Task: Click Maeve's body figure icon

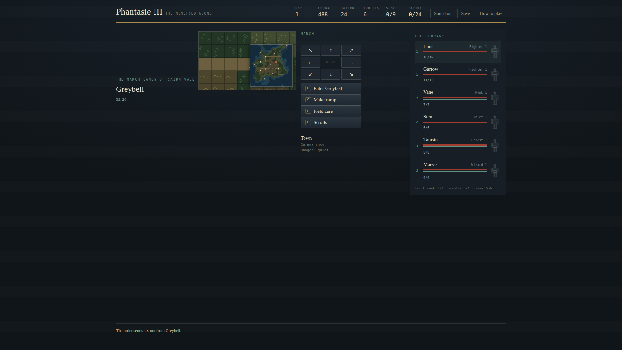Action: click(x=495, y=170)
